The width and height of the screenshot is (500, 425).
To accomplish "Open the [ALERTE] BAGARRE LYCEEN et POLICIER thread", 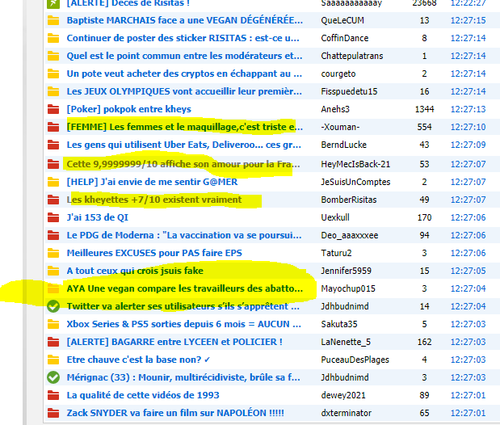I will click(x=174, y=342).
